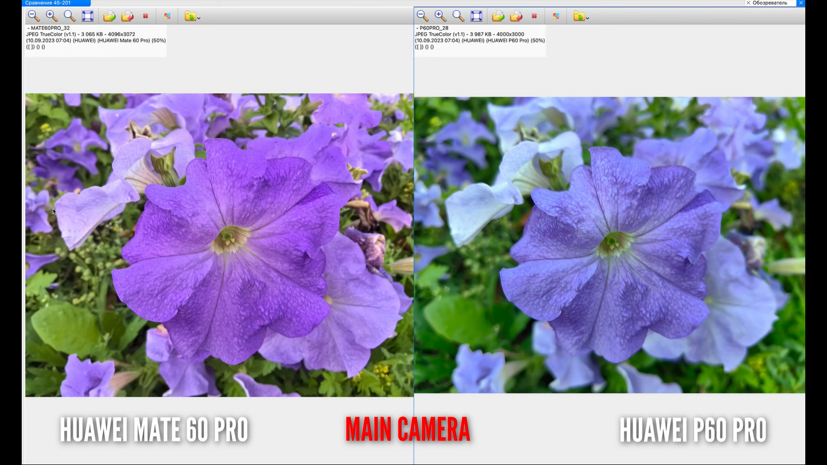Load previous file in P60PRO_28 pane (red arrow folder)
Screen dimensions: 827x465
click(516, 17)
